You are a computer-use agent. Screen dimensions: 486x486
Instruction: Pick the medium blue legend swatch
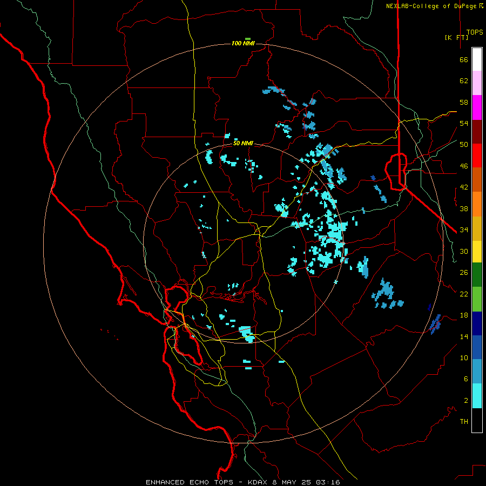[477, 347]
